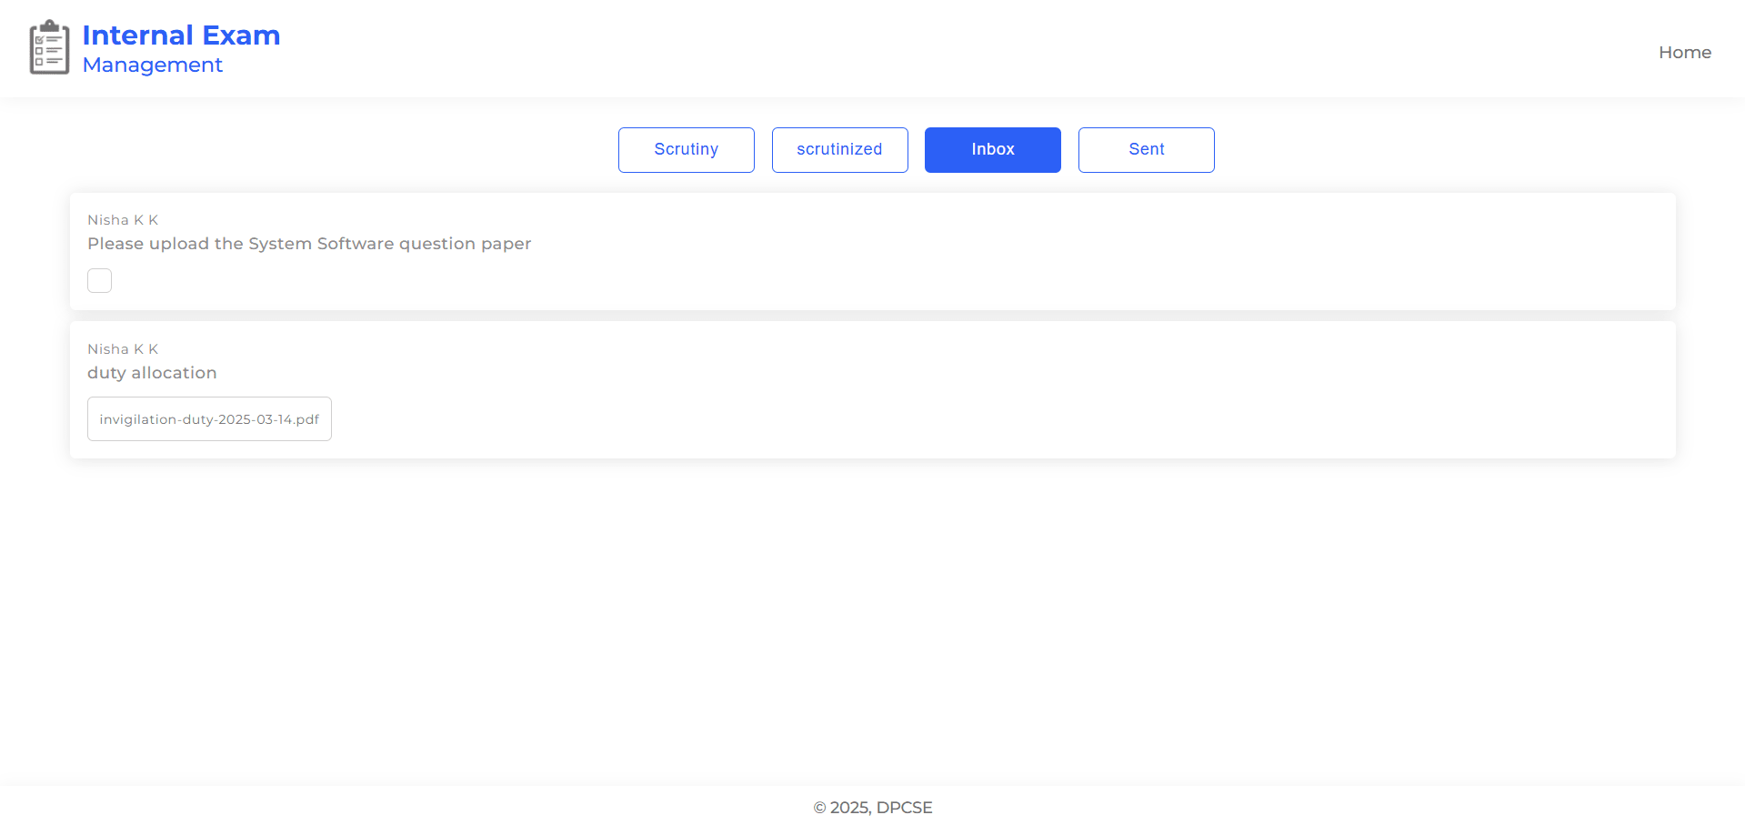Click the Management subtitle under the logo
The image size is (1745, 825).
[x=152, y=65]
